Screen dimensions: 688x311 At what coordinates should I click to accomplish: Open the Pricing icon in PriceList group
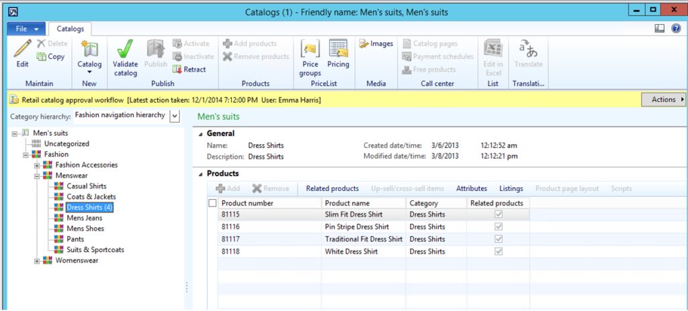pos(338,49)
